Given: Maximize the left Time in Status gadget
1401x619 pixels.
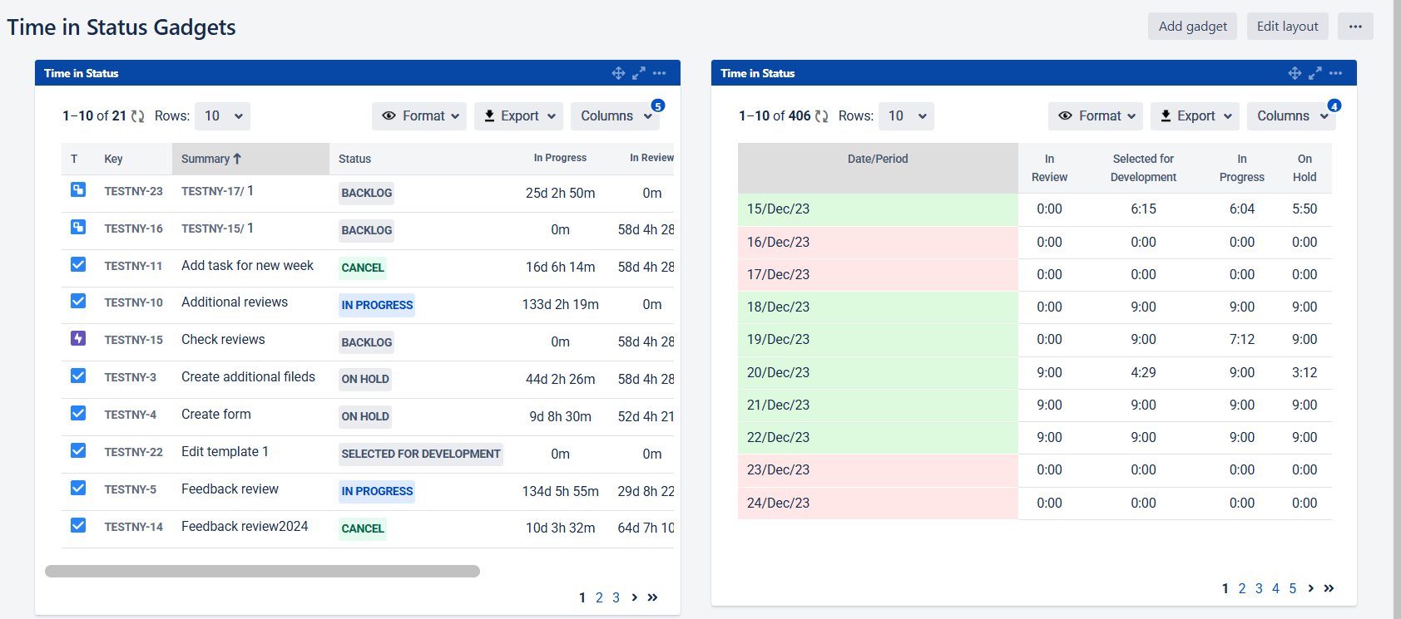Looking at the screenshot, I should [x=639, y=73].
